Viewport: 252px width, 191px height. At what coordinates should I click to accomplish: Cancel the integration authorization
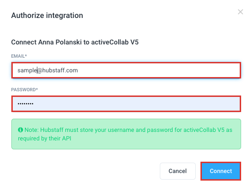(178, 171)
